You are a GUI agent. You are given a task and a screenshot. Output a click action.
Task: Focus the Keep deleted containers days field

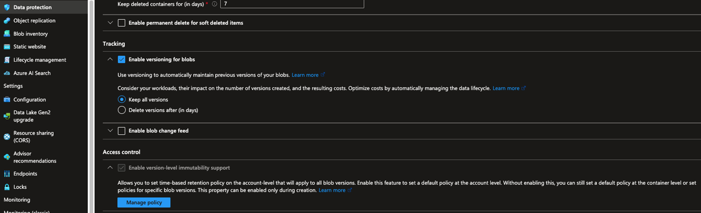click(x=292, y=4)
